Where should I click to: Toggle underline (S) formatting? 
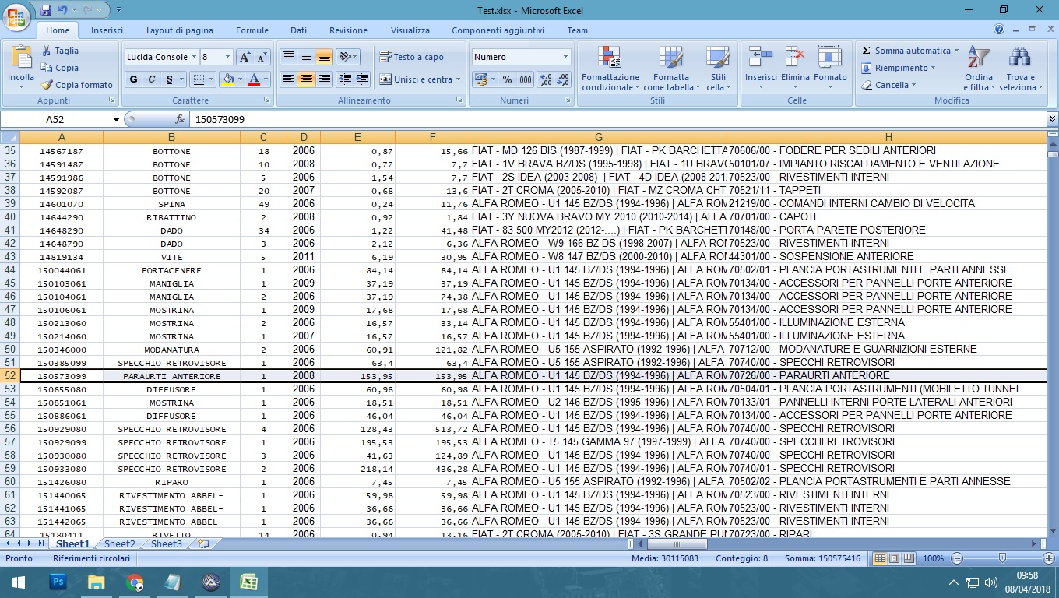tap(169, 79)
